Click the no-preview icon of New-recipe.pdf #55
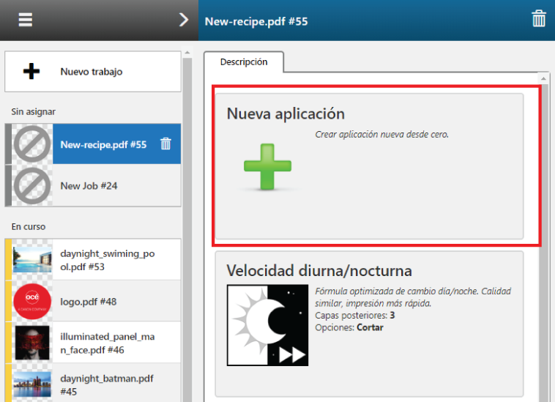Image resolution: width=555 pixels, height=402 pixels. pyautogui.click(x=32, y=144)
